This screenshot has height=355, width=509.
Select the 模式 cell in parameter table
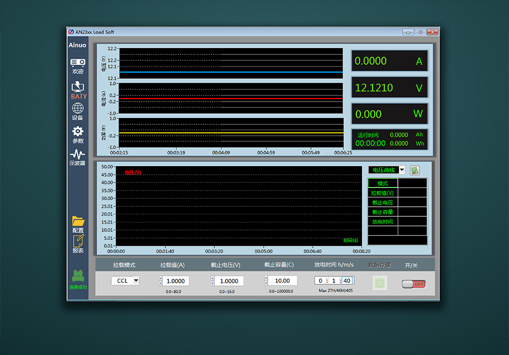tap(383, 183)
